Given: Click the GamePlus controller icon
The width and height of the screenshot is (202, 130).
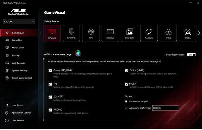Looking at the screenshot, I should point(7,40).
